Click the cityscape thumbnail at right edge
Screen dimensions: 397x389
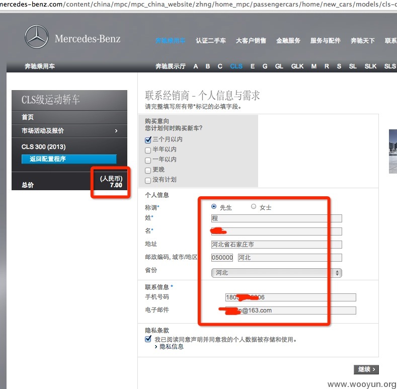click(x=393, y=151)
